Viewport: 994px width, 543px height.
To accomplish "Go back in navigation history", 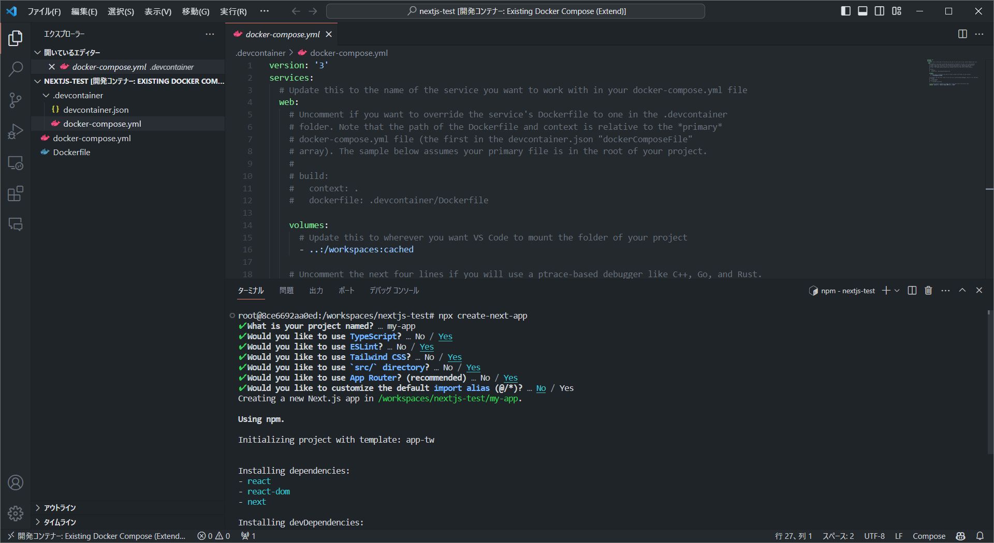I will tap(296, 11).
